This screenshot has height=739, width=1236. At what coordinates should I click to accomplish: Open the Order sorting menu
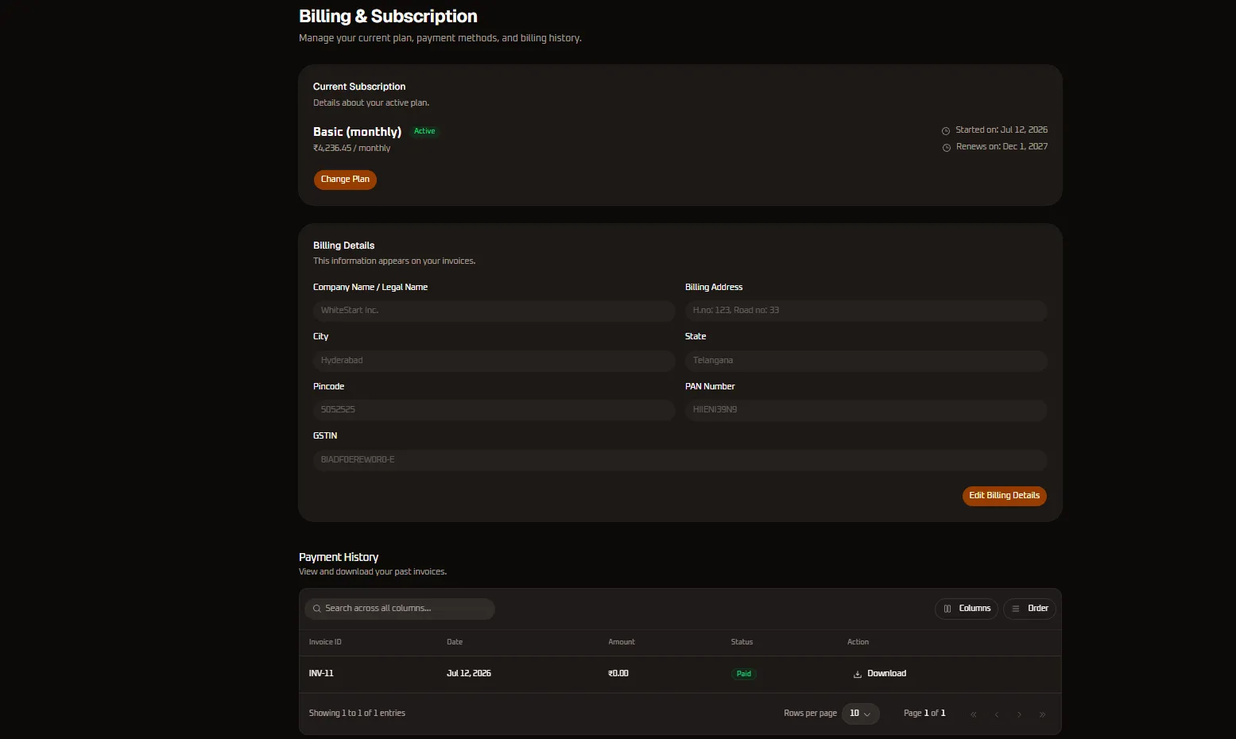coord(1029,609)
